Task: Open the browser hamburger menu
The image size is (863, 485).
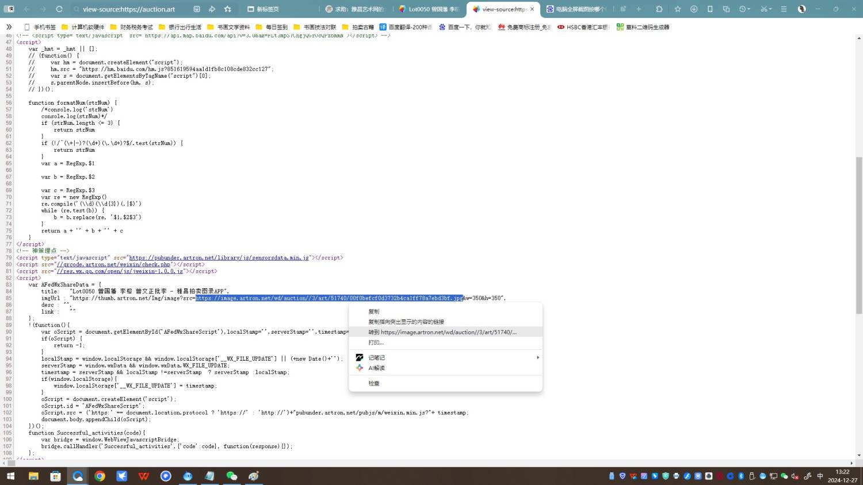Action: 784,9
